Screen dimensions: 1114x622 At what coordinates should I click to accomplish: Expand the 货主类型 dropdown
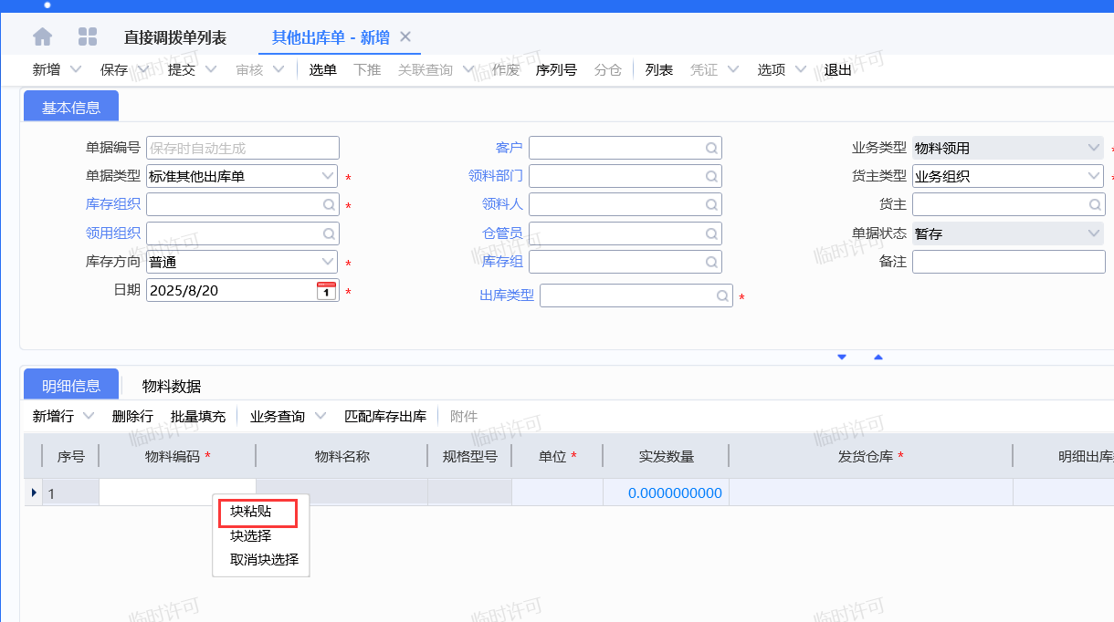click(x=1094, y=176)
